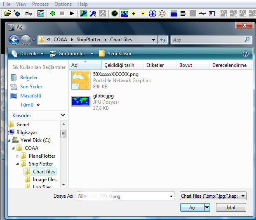Expand the Görünümler dropdown arrow
The height and width of the screenshot is (220, 256).
[x=92, y=54]
